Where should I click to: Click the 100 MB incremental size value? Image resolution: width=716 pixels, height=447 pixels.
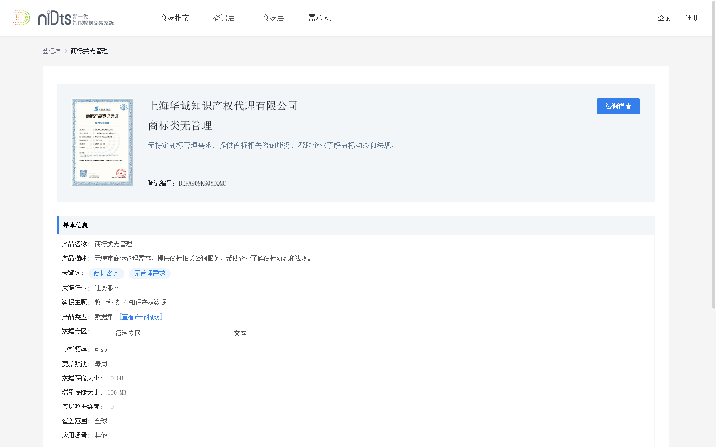[x=117, y=392]
